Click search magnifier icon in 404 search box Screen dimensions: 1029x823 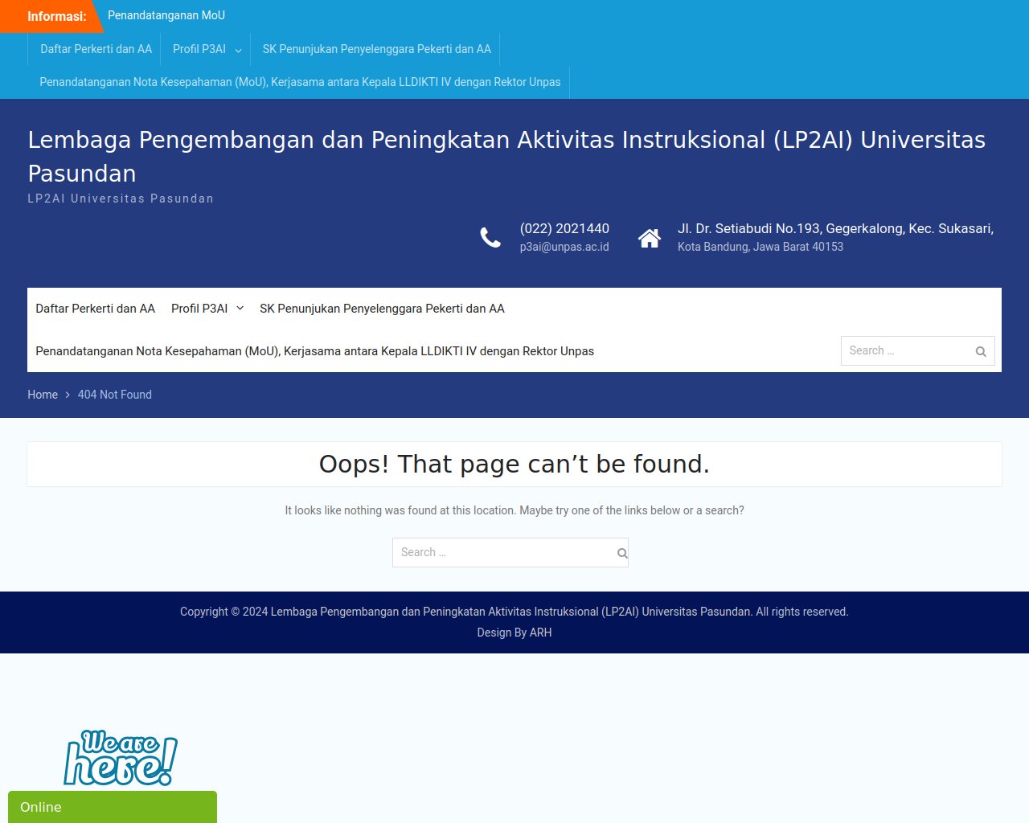click(622, 553)
